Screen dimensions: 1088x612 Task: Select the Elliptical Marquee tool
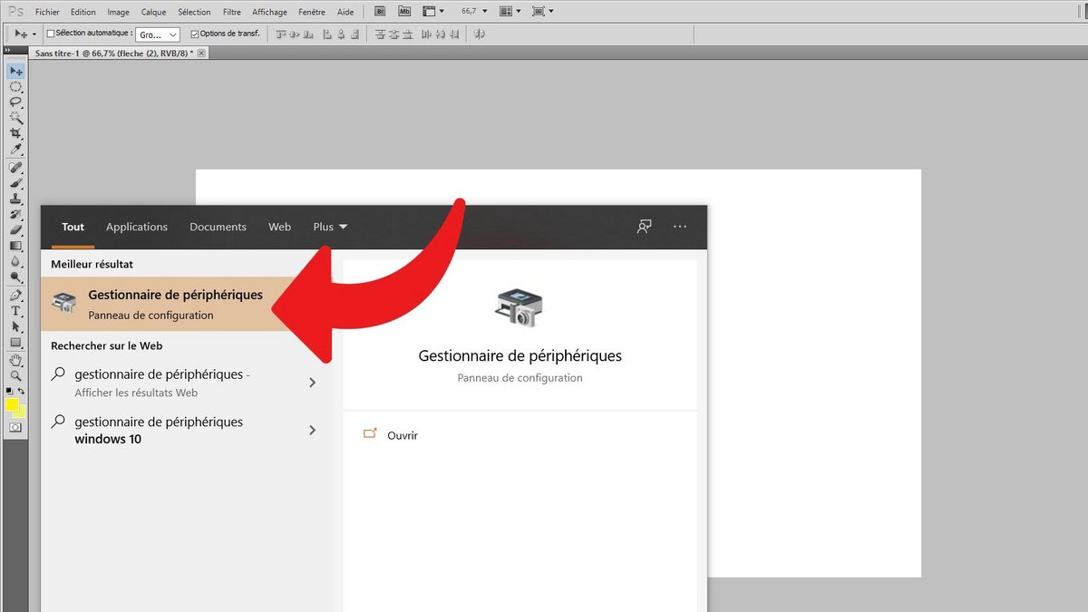tap(16, 87)
